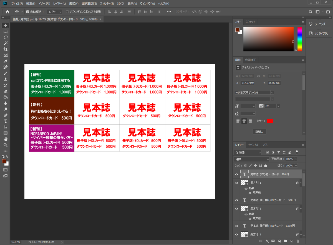Left-align text in properties panel
333x245 pixels.
pos(238,121)
